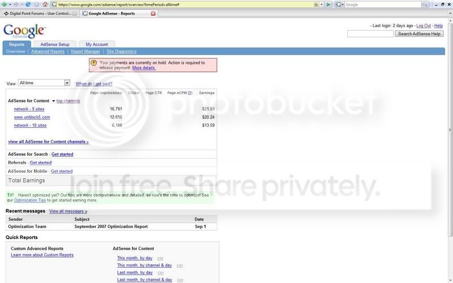Click the padlock security icon in address bar
This screenshot has height=283, width=453.
[x=316, y=5]
